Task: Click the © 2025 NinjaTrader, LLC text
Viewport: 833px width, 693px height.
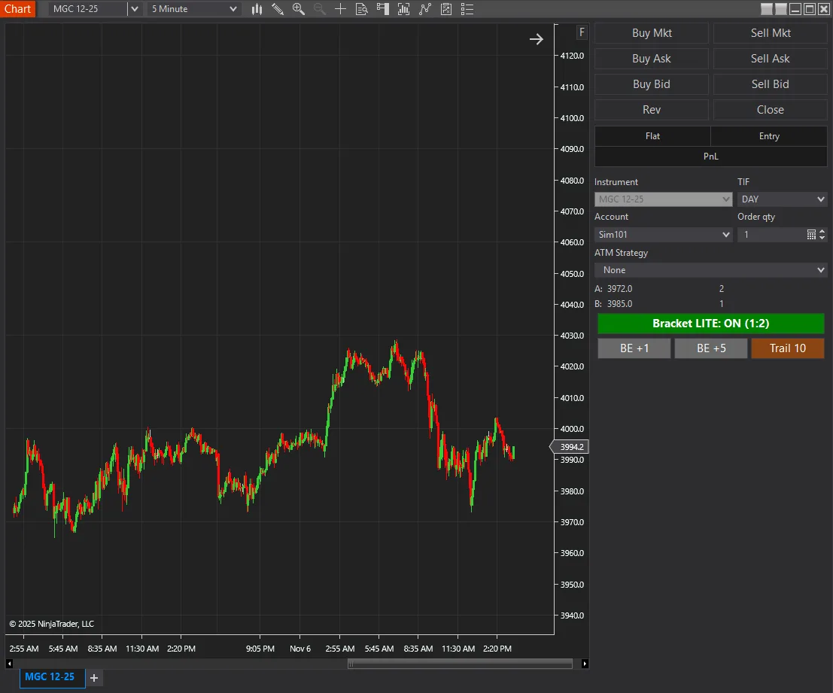Action: pyautogui.click(x=51, y=624)
